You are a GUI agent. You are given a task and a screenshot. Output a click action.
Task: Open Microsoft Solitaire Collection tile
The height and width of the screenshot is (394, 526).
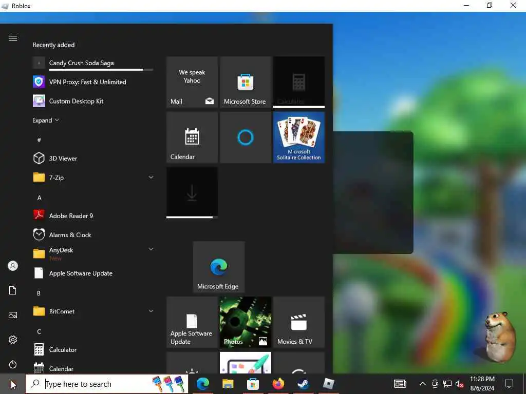(x=299, y=137)
